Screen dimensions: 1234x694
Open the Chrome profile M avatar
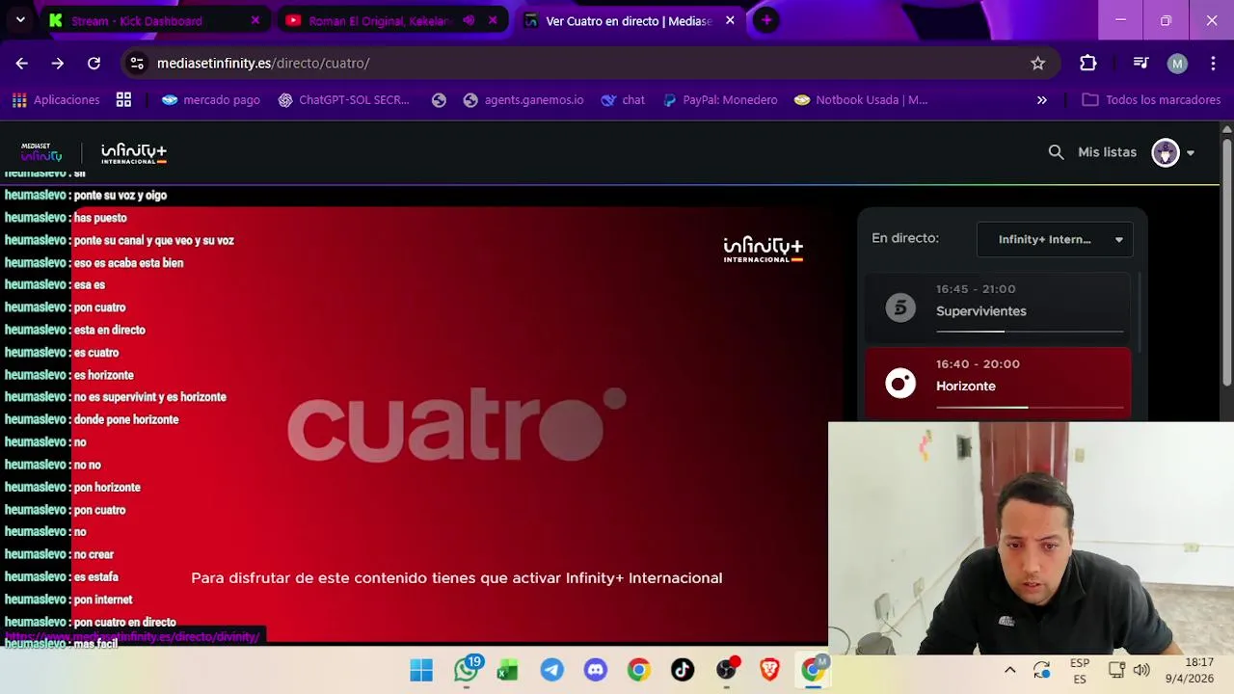point(1177,63)
